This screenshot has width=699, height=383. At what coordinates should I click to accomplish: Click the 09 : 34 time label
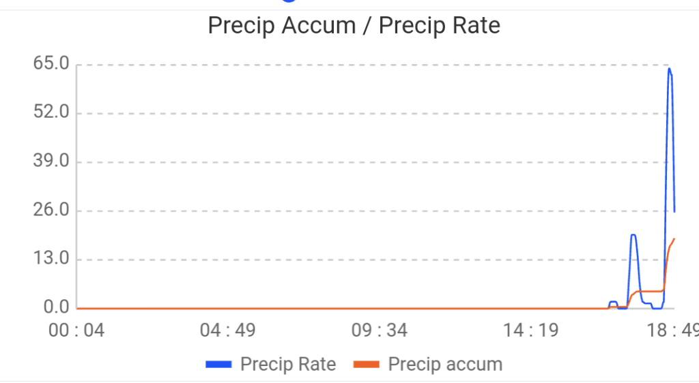click(379, 331)
